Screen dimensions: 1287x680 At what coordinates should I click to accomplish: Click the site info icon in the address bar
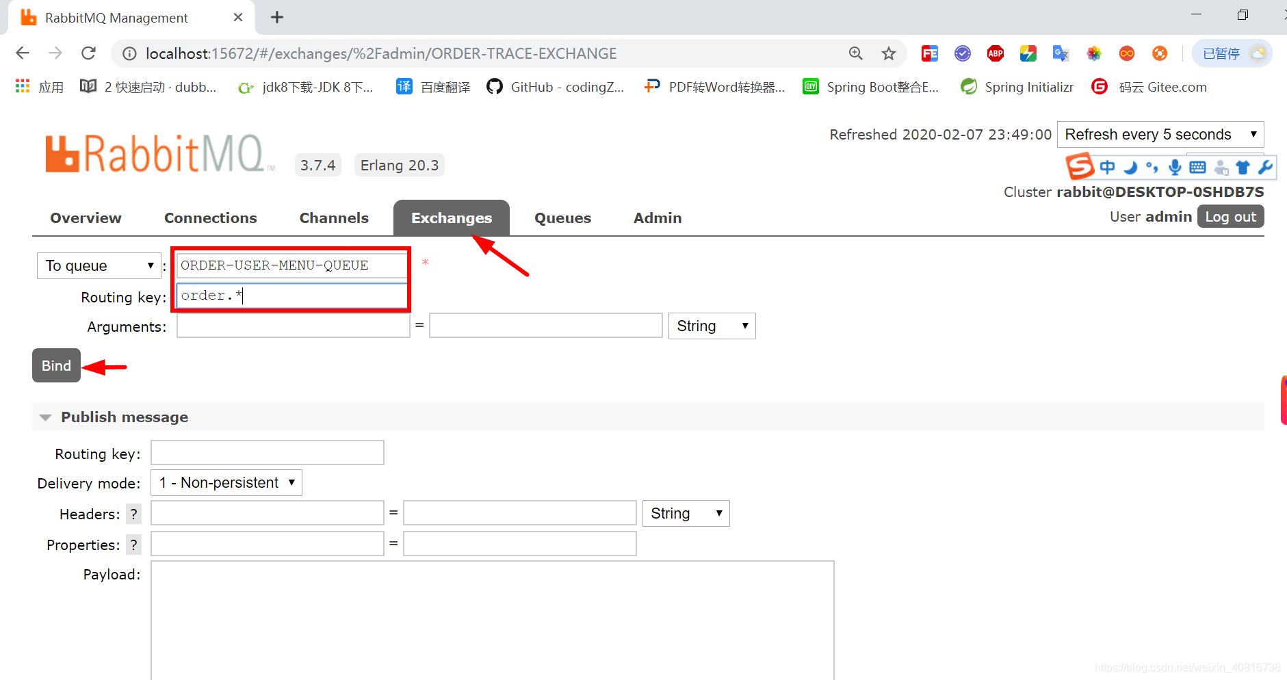coord(129,53)
